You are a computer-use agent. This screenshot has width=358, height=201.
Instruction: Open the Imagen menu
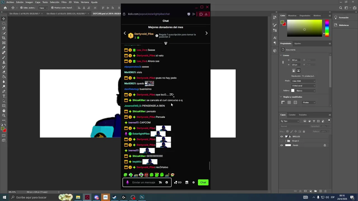tap(29, 2)
